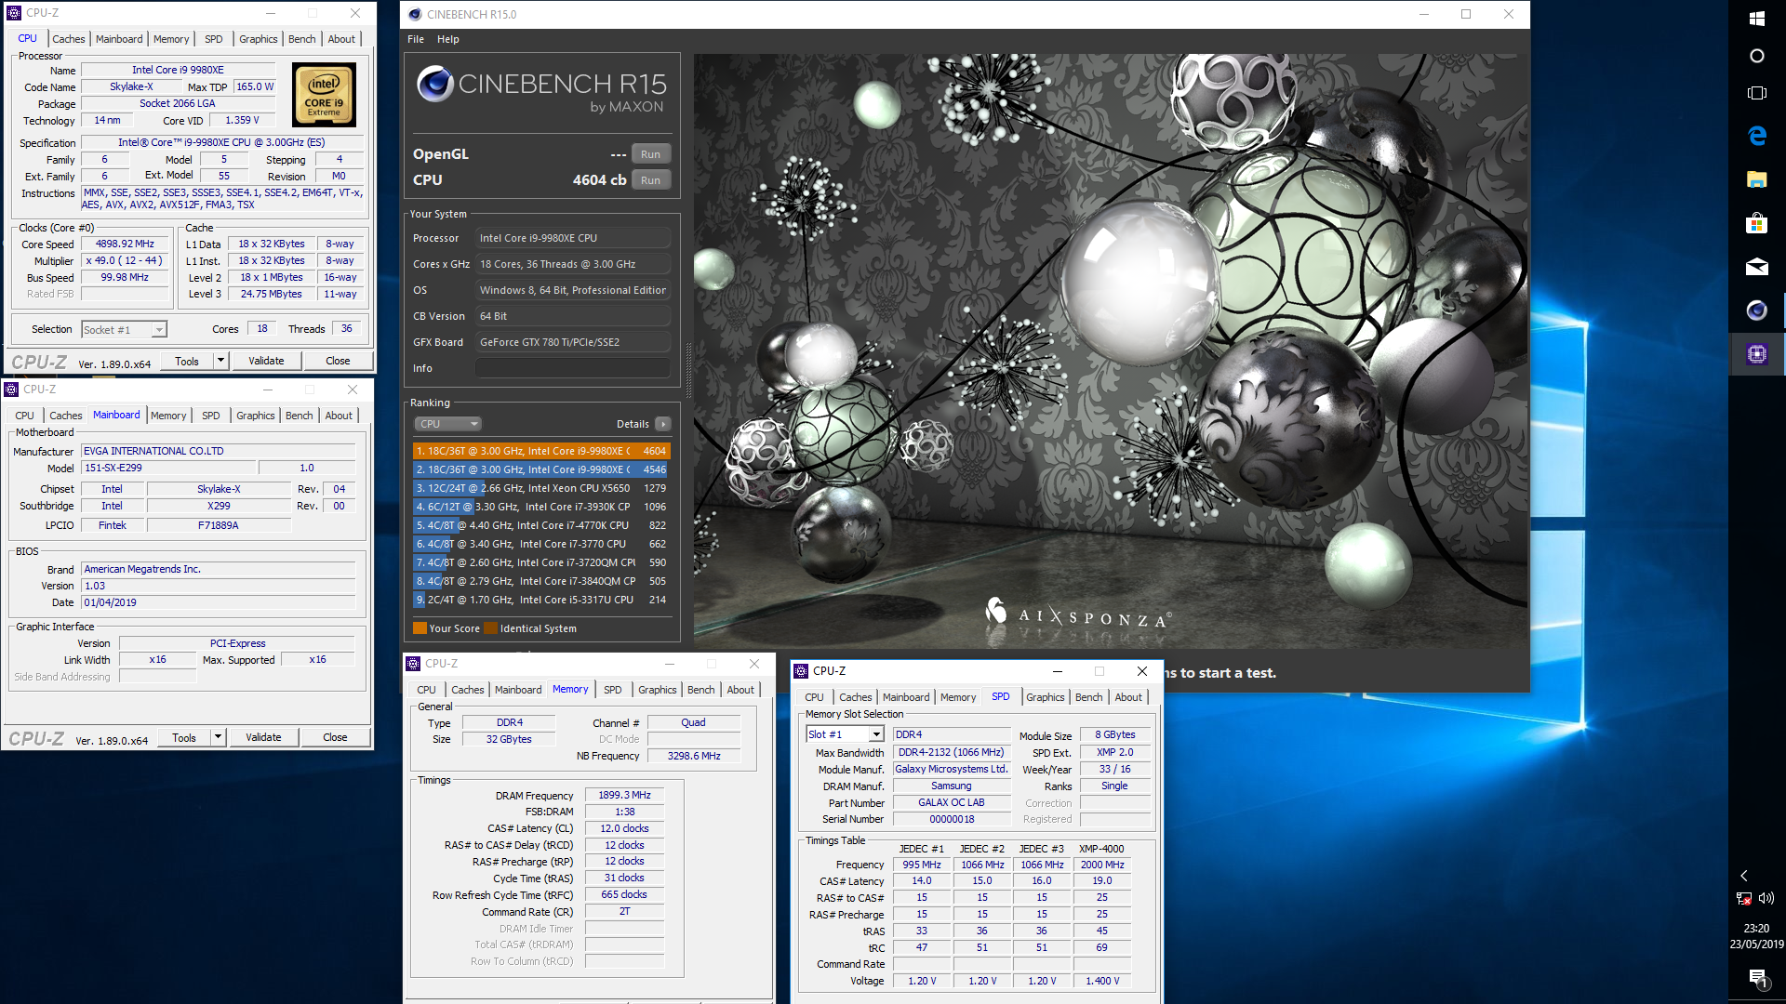Click the XMP-4000 column header

click(x=1101, y=849)
